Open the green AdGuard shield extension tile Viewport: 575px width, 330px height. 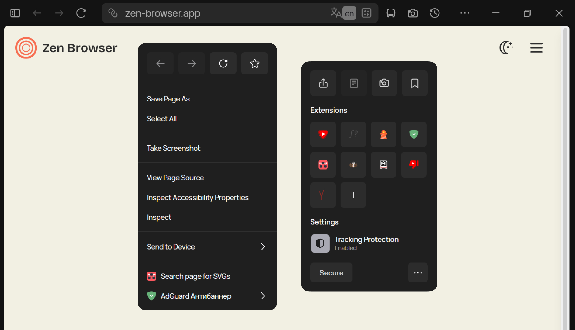(414, 134)
